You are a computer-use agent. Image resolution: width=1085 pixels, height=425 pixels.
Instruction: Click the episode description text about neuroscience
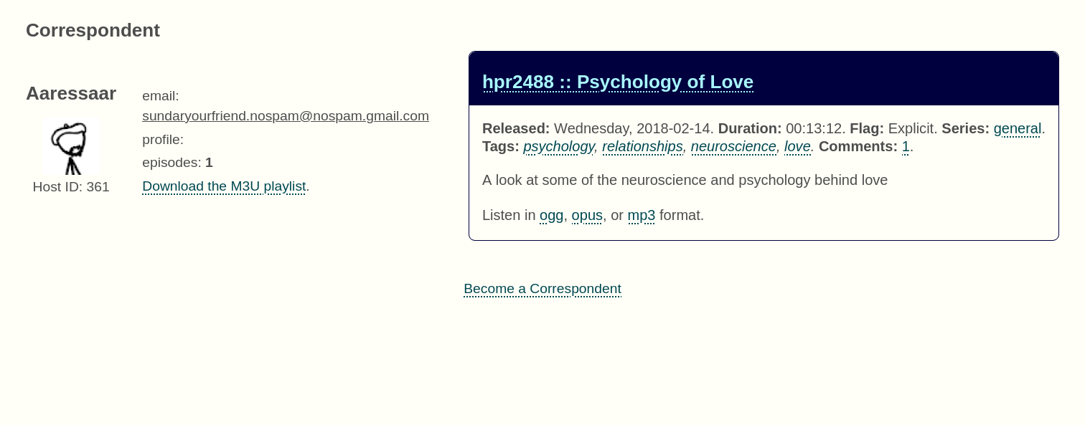click(x=684, y=181)
